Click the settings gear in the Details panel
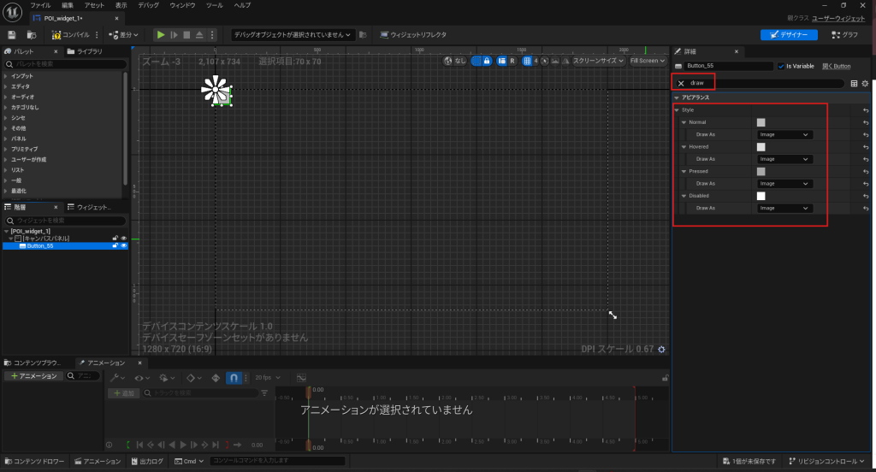The width and height of the screenshot is (876, 472). coord(865,84)
